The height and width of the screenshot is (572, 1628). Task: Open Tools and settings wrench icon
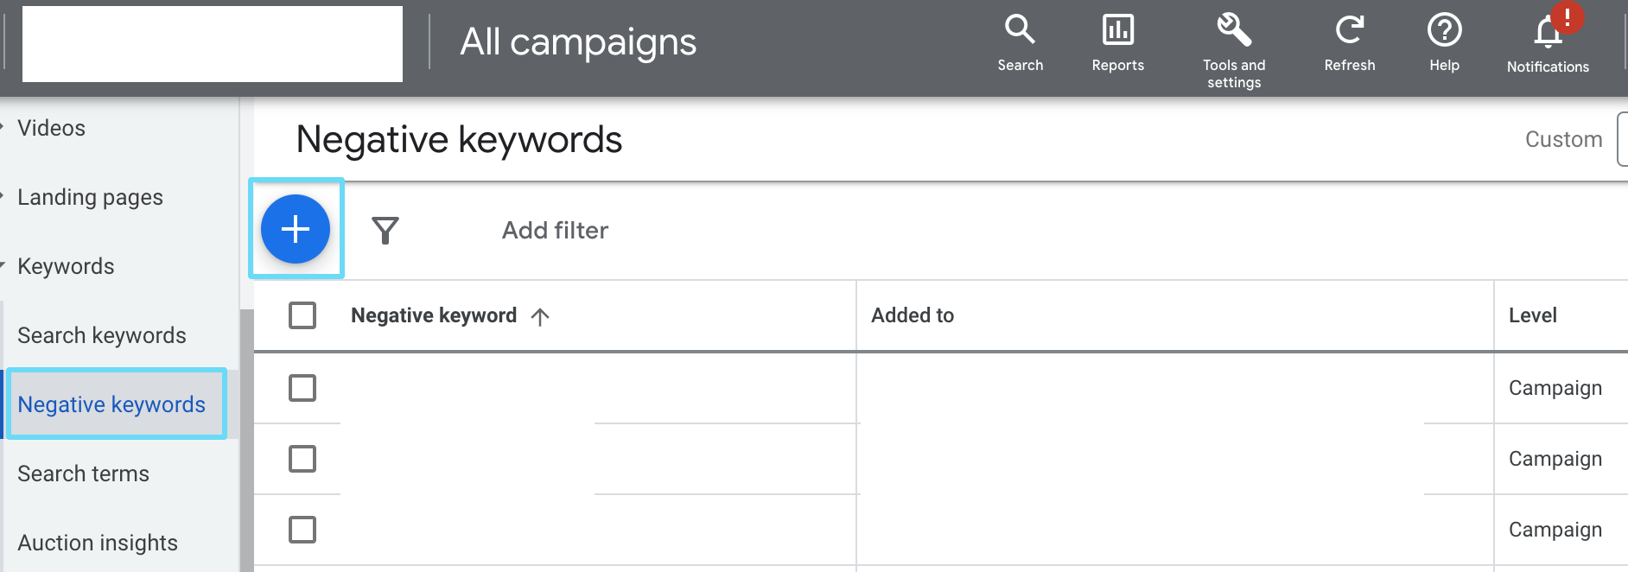click(x=1234, y=29)
